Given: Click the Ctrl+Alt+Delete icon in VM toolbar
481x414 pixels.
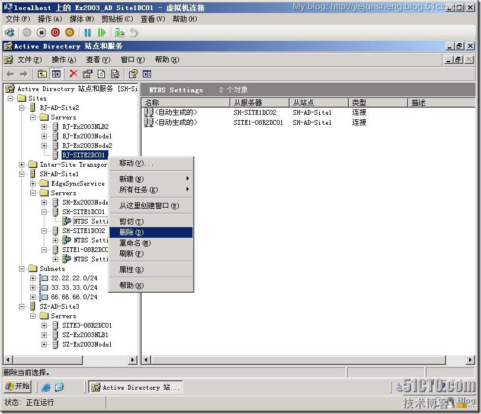Looking at the screenshot, I should [9, 33].
